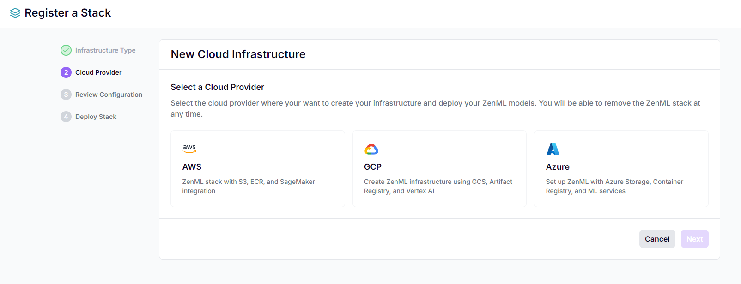741x284 pixels.
Task: Click the Cloud Provider step label
Action: [98, 72]
